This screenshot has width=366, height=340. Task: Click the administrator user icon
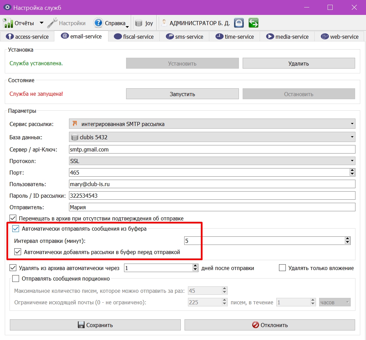pos(164,23)
